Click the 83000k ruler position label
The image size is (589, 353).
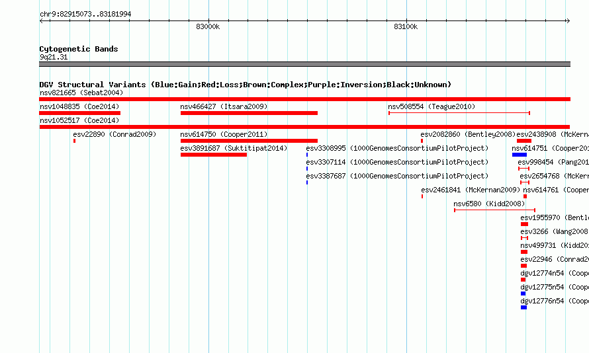(208, 26)
